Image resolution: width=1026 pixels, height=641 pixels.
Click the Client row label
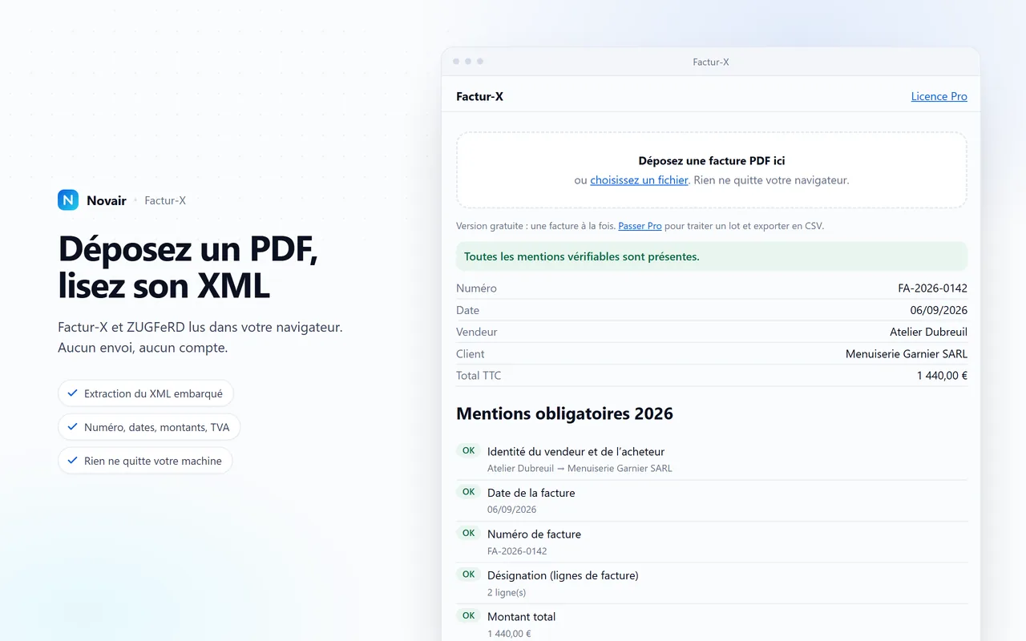click(471, 354)
